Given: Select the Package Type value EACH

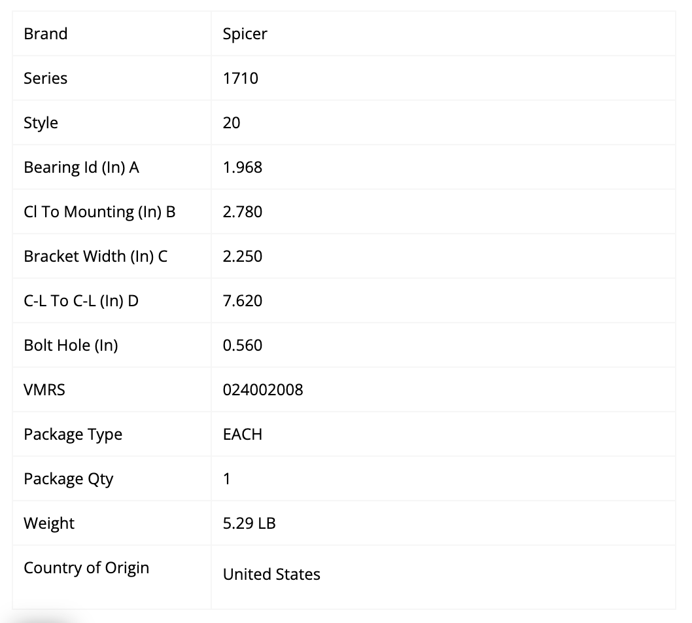Looking at the screenshot, I should [242, 435].
